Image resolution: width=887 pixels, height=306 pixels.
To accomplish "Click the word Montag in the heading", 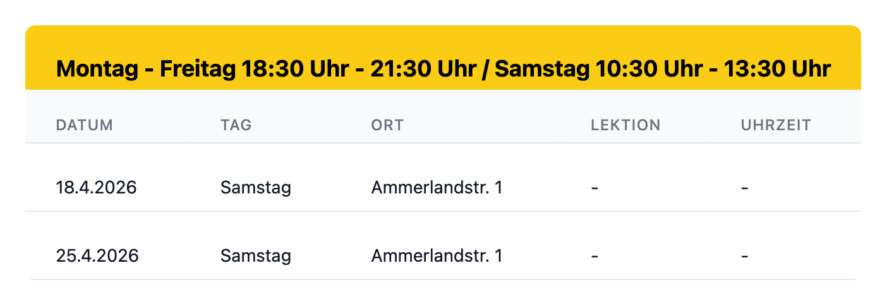I will (x=96, y=68).
